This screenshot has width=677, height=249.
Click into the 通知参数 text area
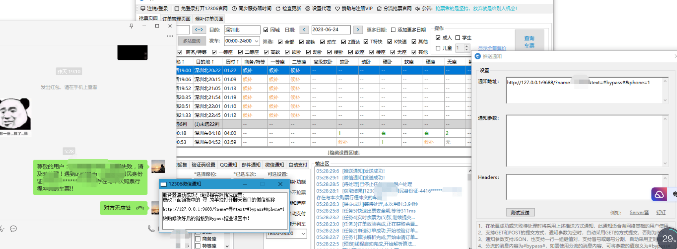click(584, 140)
